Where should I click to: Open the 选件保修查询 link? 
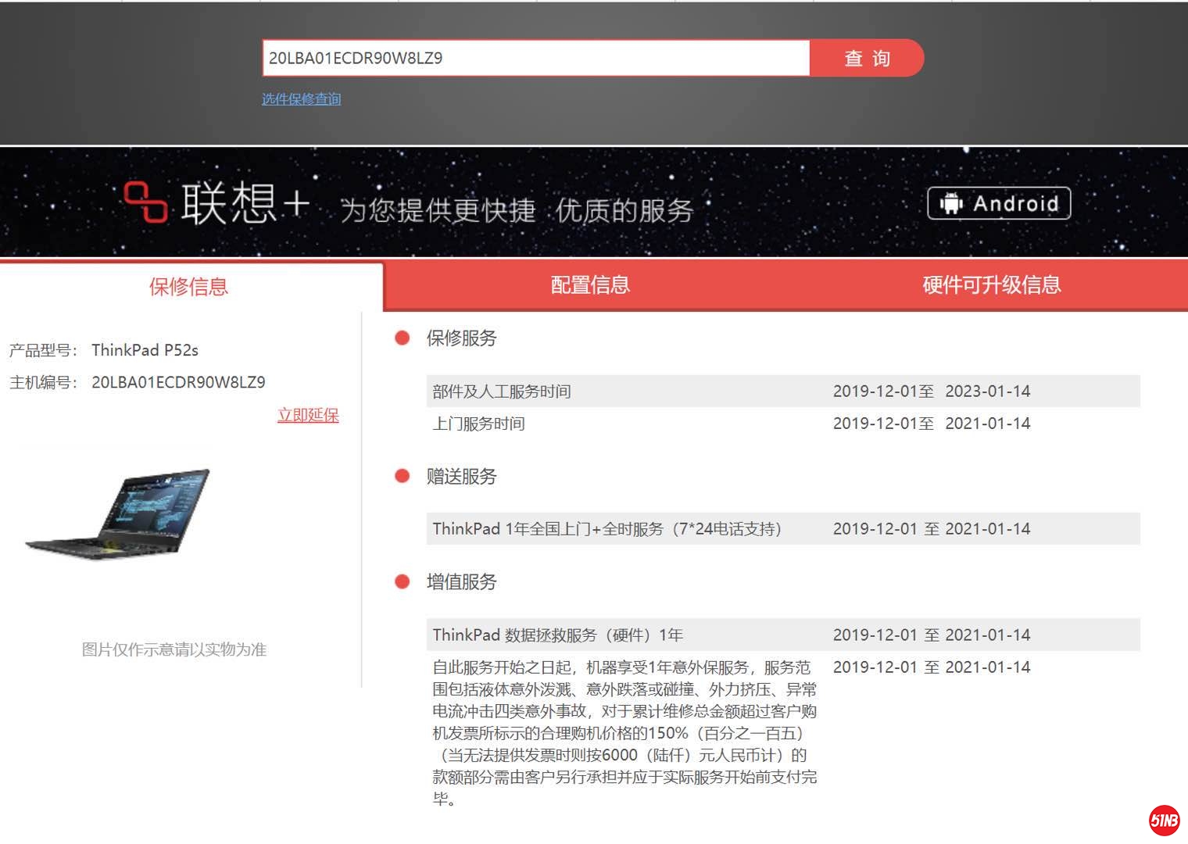pyautogui.click(x=301, y=99)
